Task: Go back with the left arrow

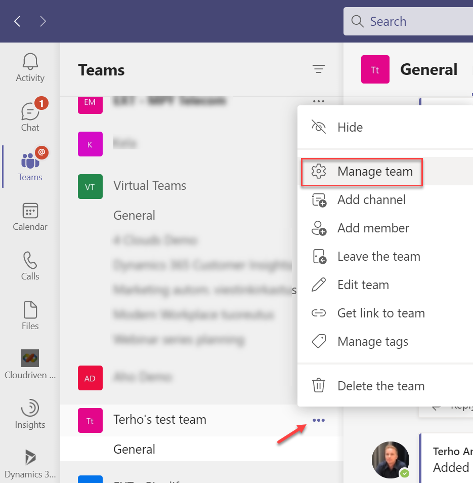Action: 18,21
